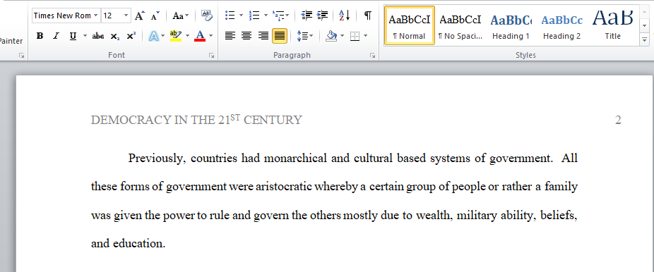
Task: Apply the Title style
Action: (613, 25)
